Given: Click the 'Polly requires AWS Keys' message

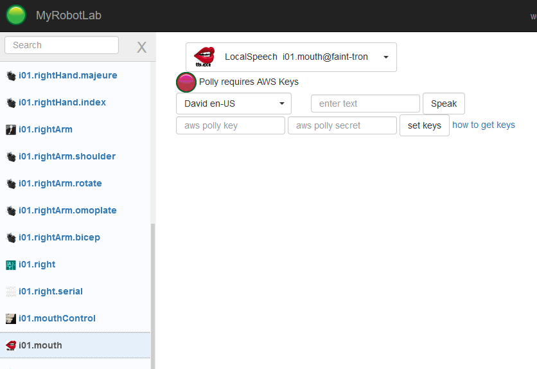Looking at the screenshot, I should (249, 82).
